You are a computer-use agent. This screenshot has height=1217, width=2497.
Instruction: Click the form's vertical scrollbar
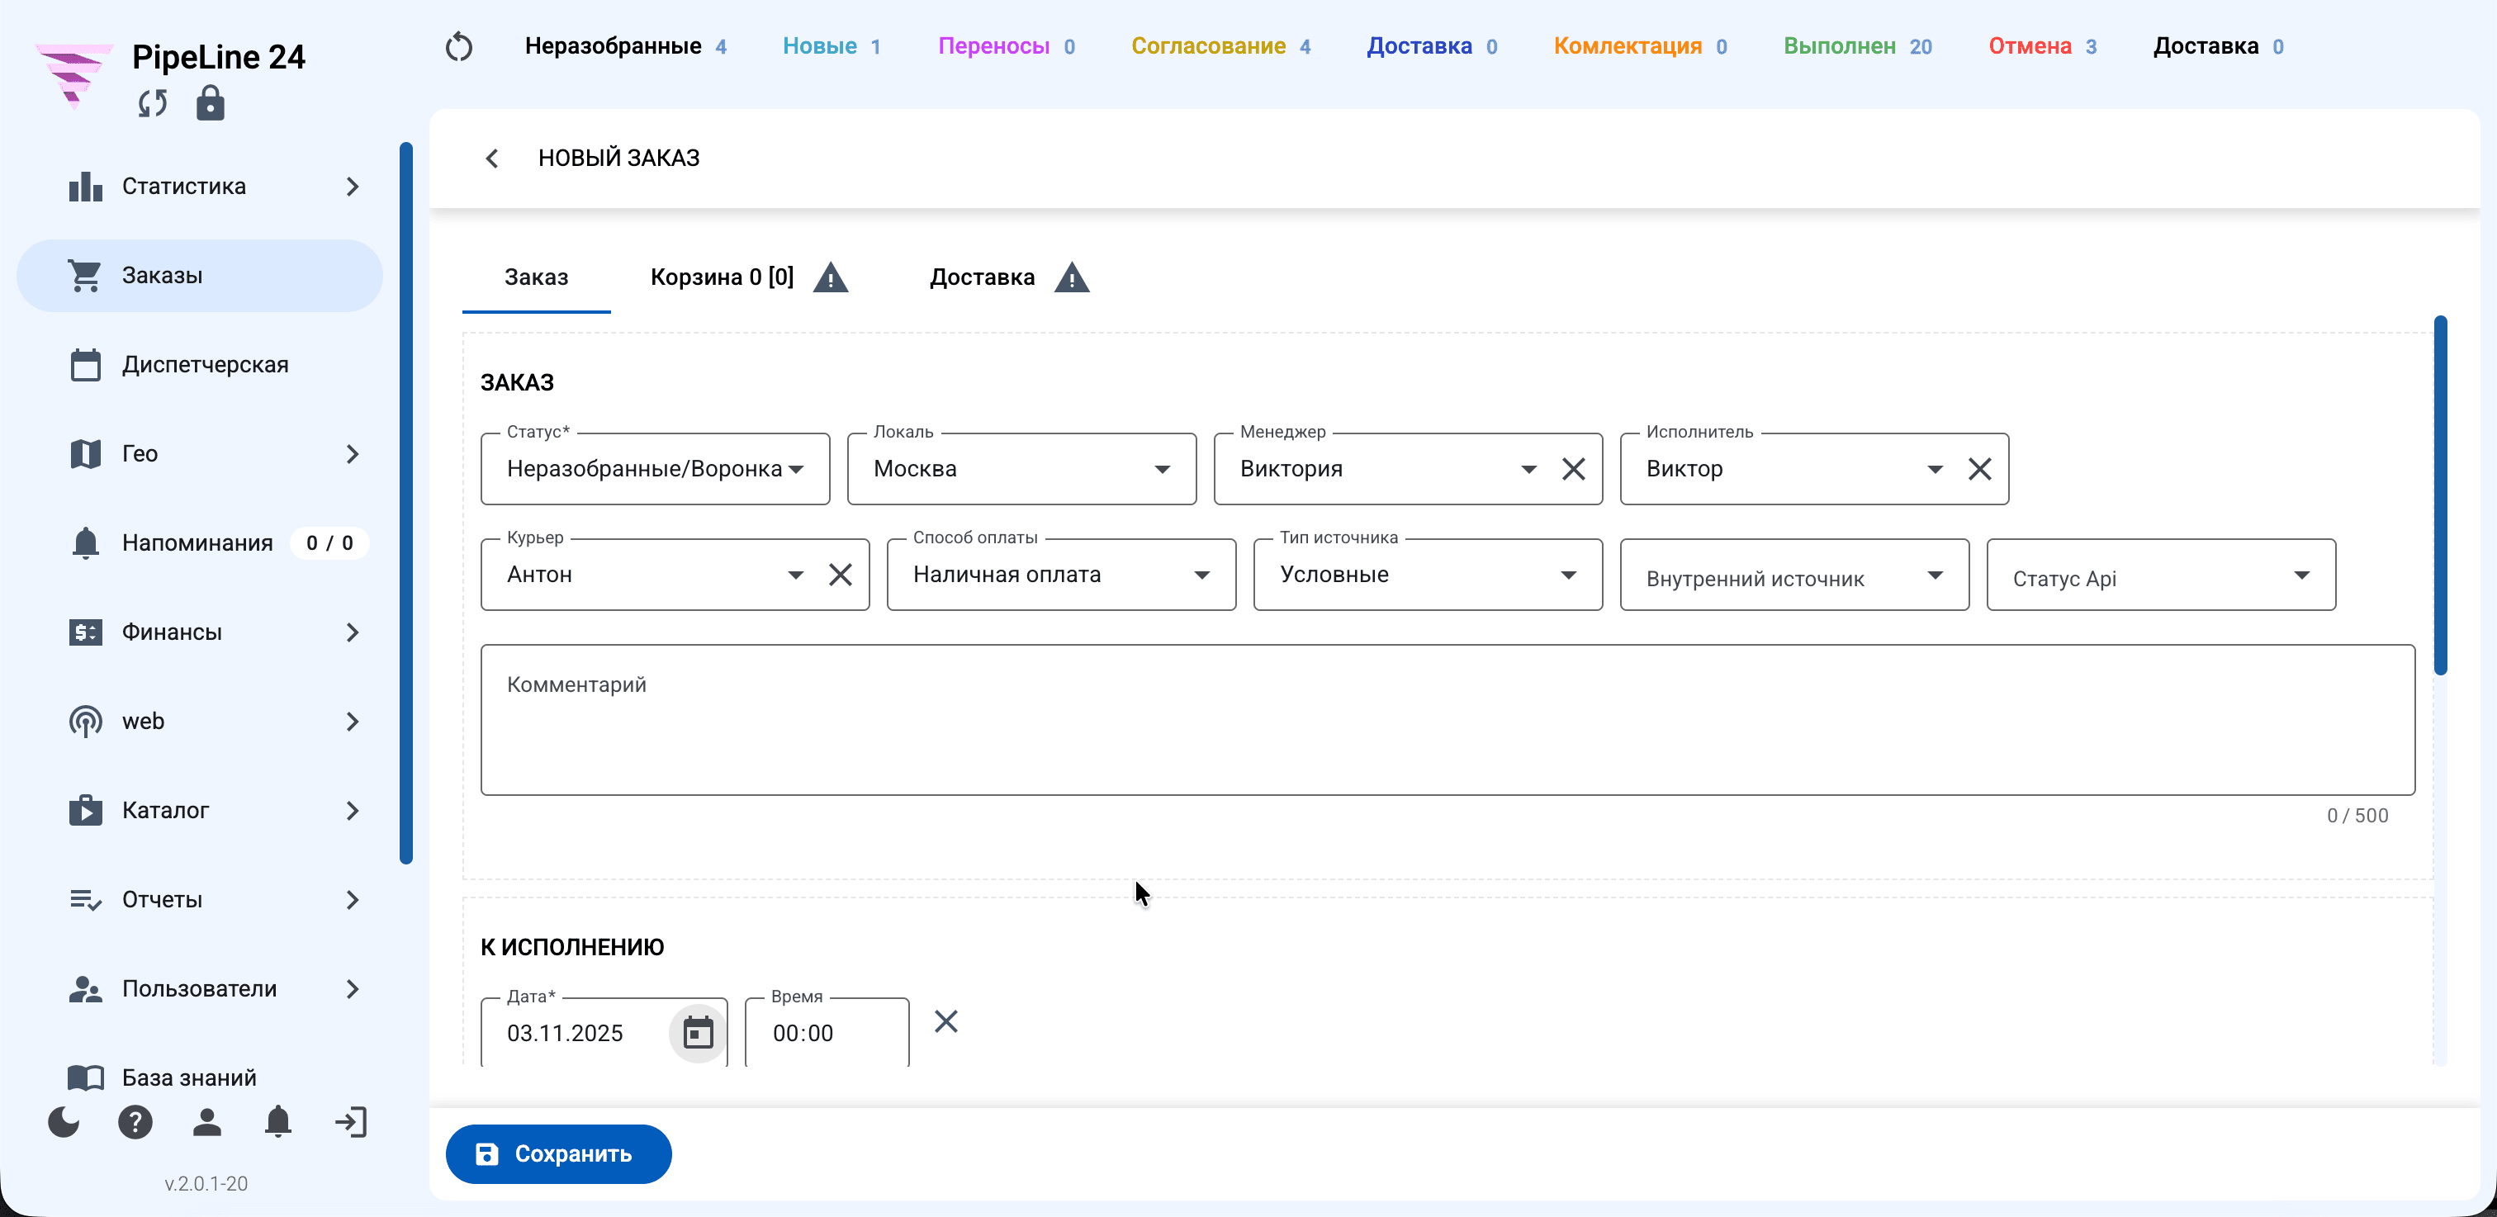tap(2440, 495)
